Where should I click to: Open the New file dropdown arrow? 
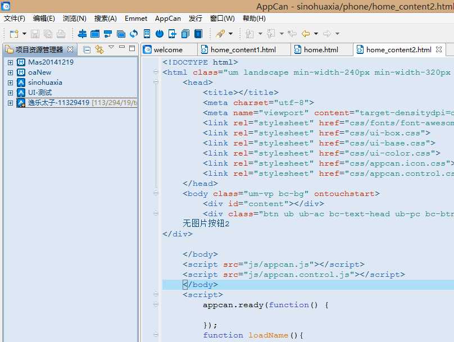24,34
